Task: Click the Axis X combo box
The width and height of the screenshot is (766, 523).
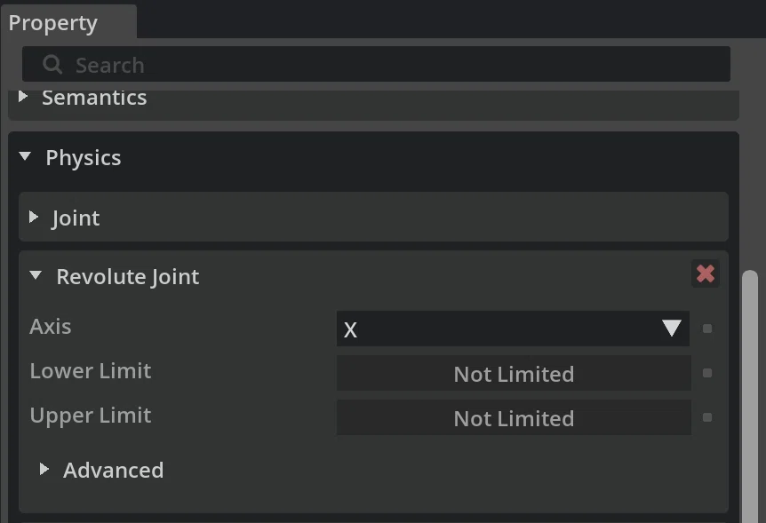Action: coord(513,329)
